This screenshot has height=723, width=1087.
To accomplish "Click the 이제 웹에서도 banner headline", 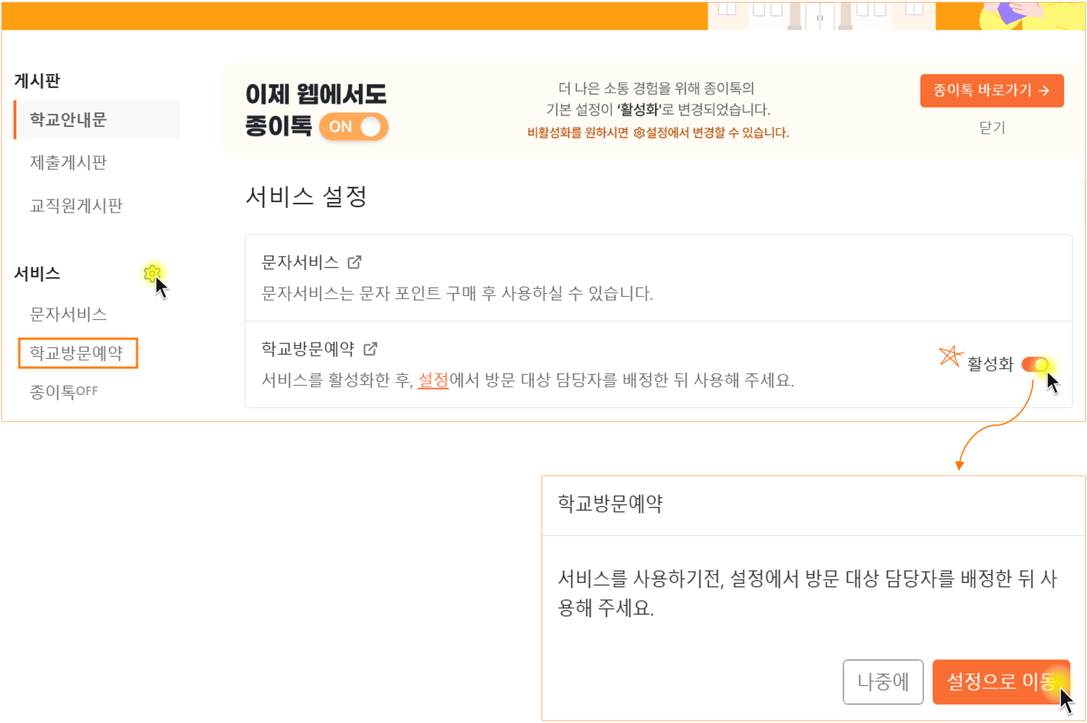I will (316, 95).
